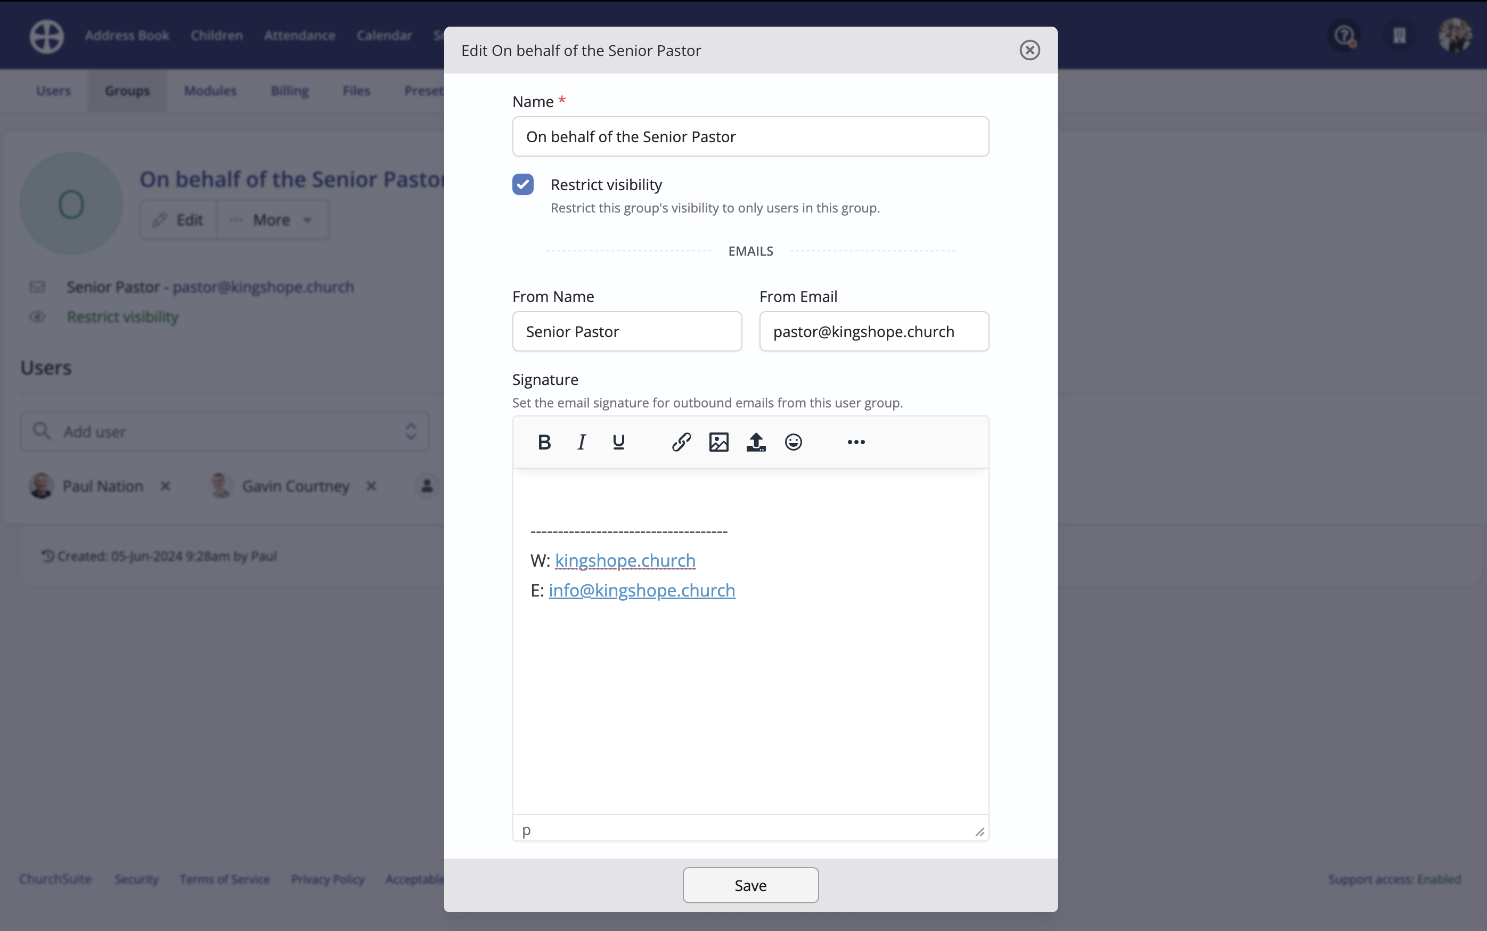Viewport: 1487px width, 931px height.
Task: Toggle Restrict visibility checkbox
Action: click(523, 184)
